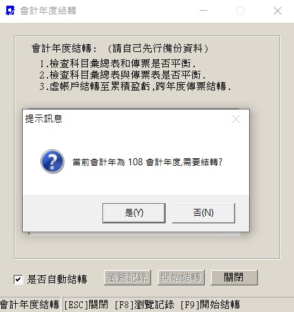Click [F9]開始結轉 in the status bar
Image resolution: width=294 pixels, height=312 pixels.
pyautogui.click(x=210, y=305)
